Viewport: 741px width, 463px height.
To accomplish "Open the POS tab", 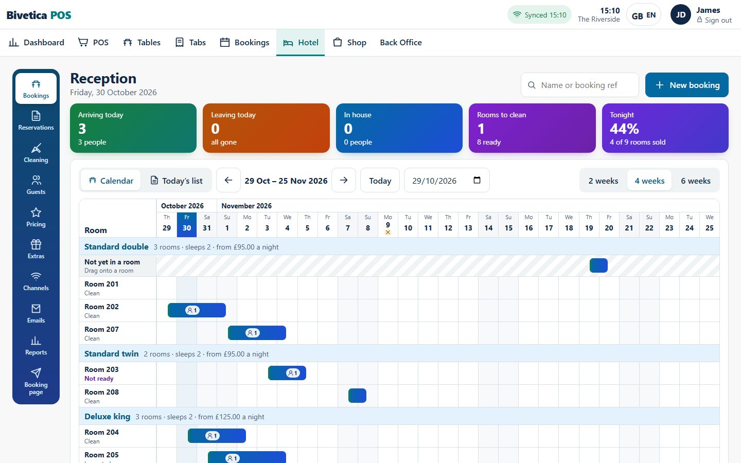I will (x=93, y=42).
